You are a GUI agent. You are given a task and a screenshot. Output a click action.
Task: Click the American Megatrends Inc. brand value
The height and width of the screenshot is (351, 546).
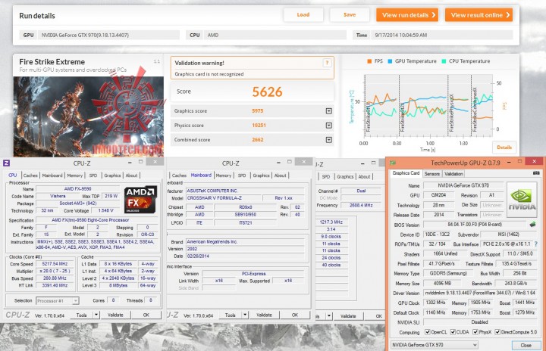click(246, 241)
